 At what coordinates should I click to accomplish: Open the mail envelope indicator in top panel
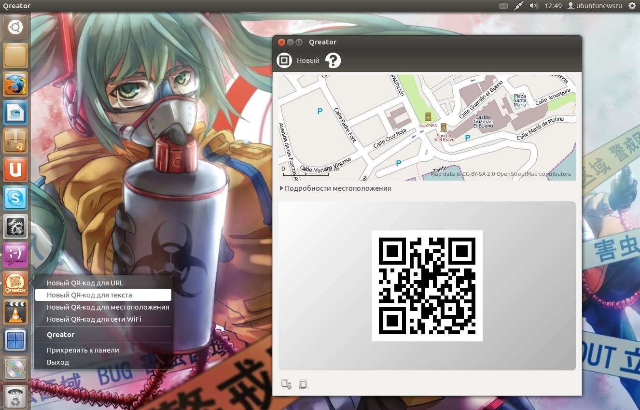click(x=503, y=6)
